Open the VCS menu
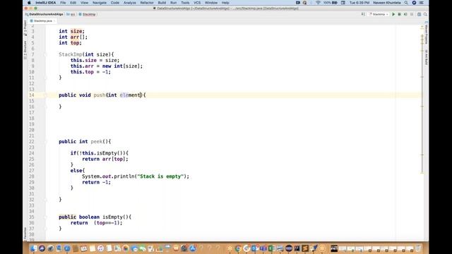 (x=197, y=3)
